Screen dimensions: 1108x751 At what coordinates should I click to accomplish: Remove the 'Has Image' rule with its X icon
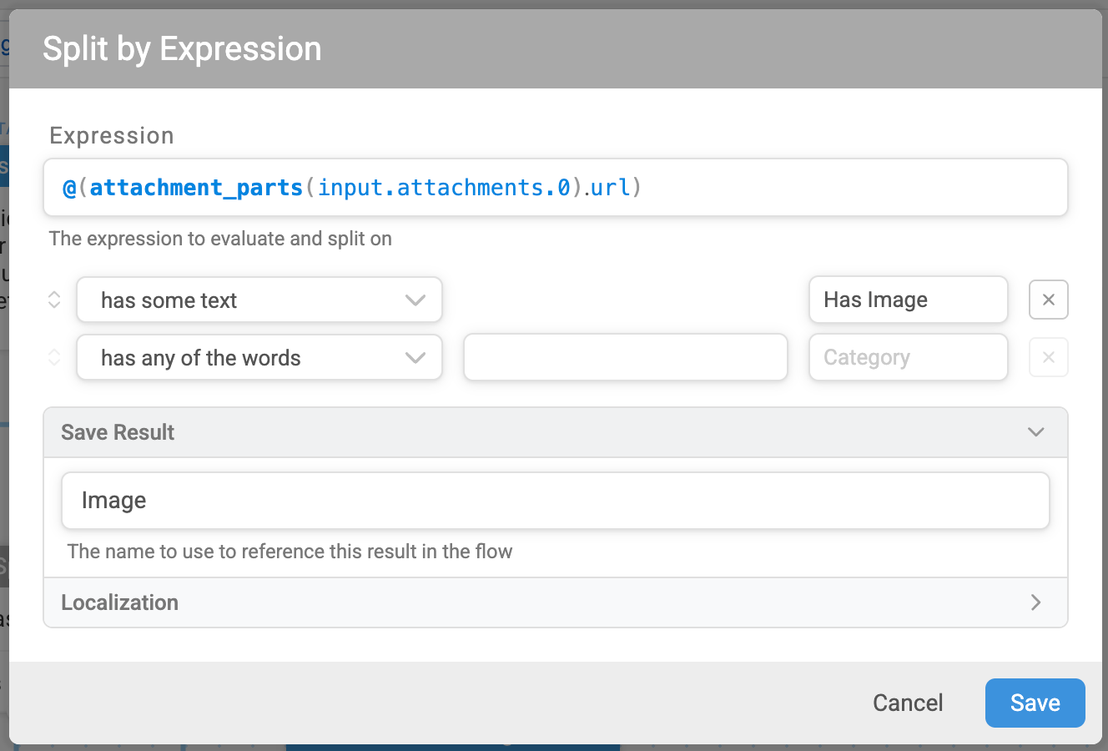(1049, 300)
